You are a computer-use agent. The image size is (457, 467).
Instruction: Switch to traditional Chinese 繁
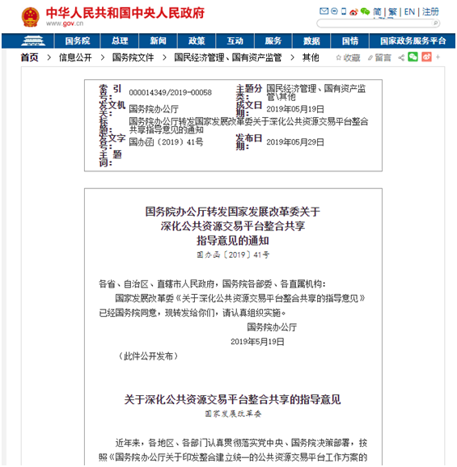click(392, 12)
